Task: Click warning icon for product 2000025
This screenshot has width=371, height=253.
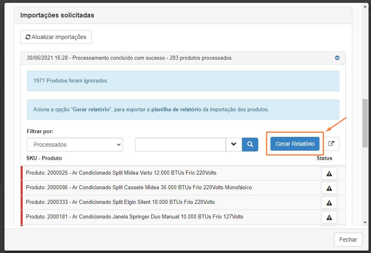Action: point(329,173)
